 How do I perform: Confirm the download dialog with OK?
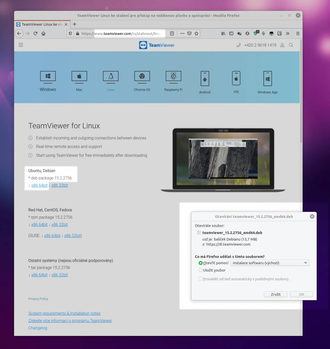[x=302, y=294]
